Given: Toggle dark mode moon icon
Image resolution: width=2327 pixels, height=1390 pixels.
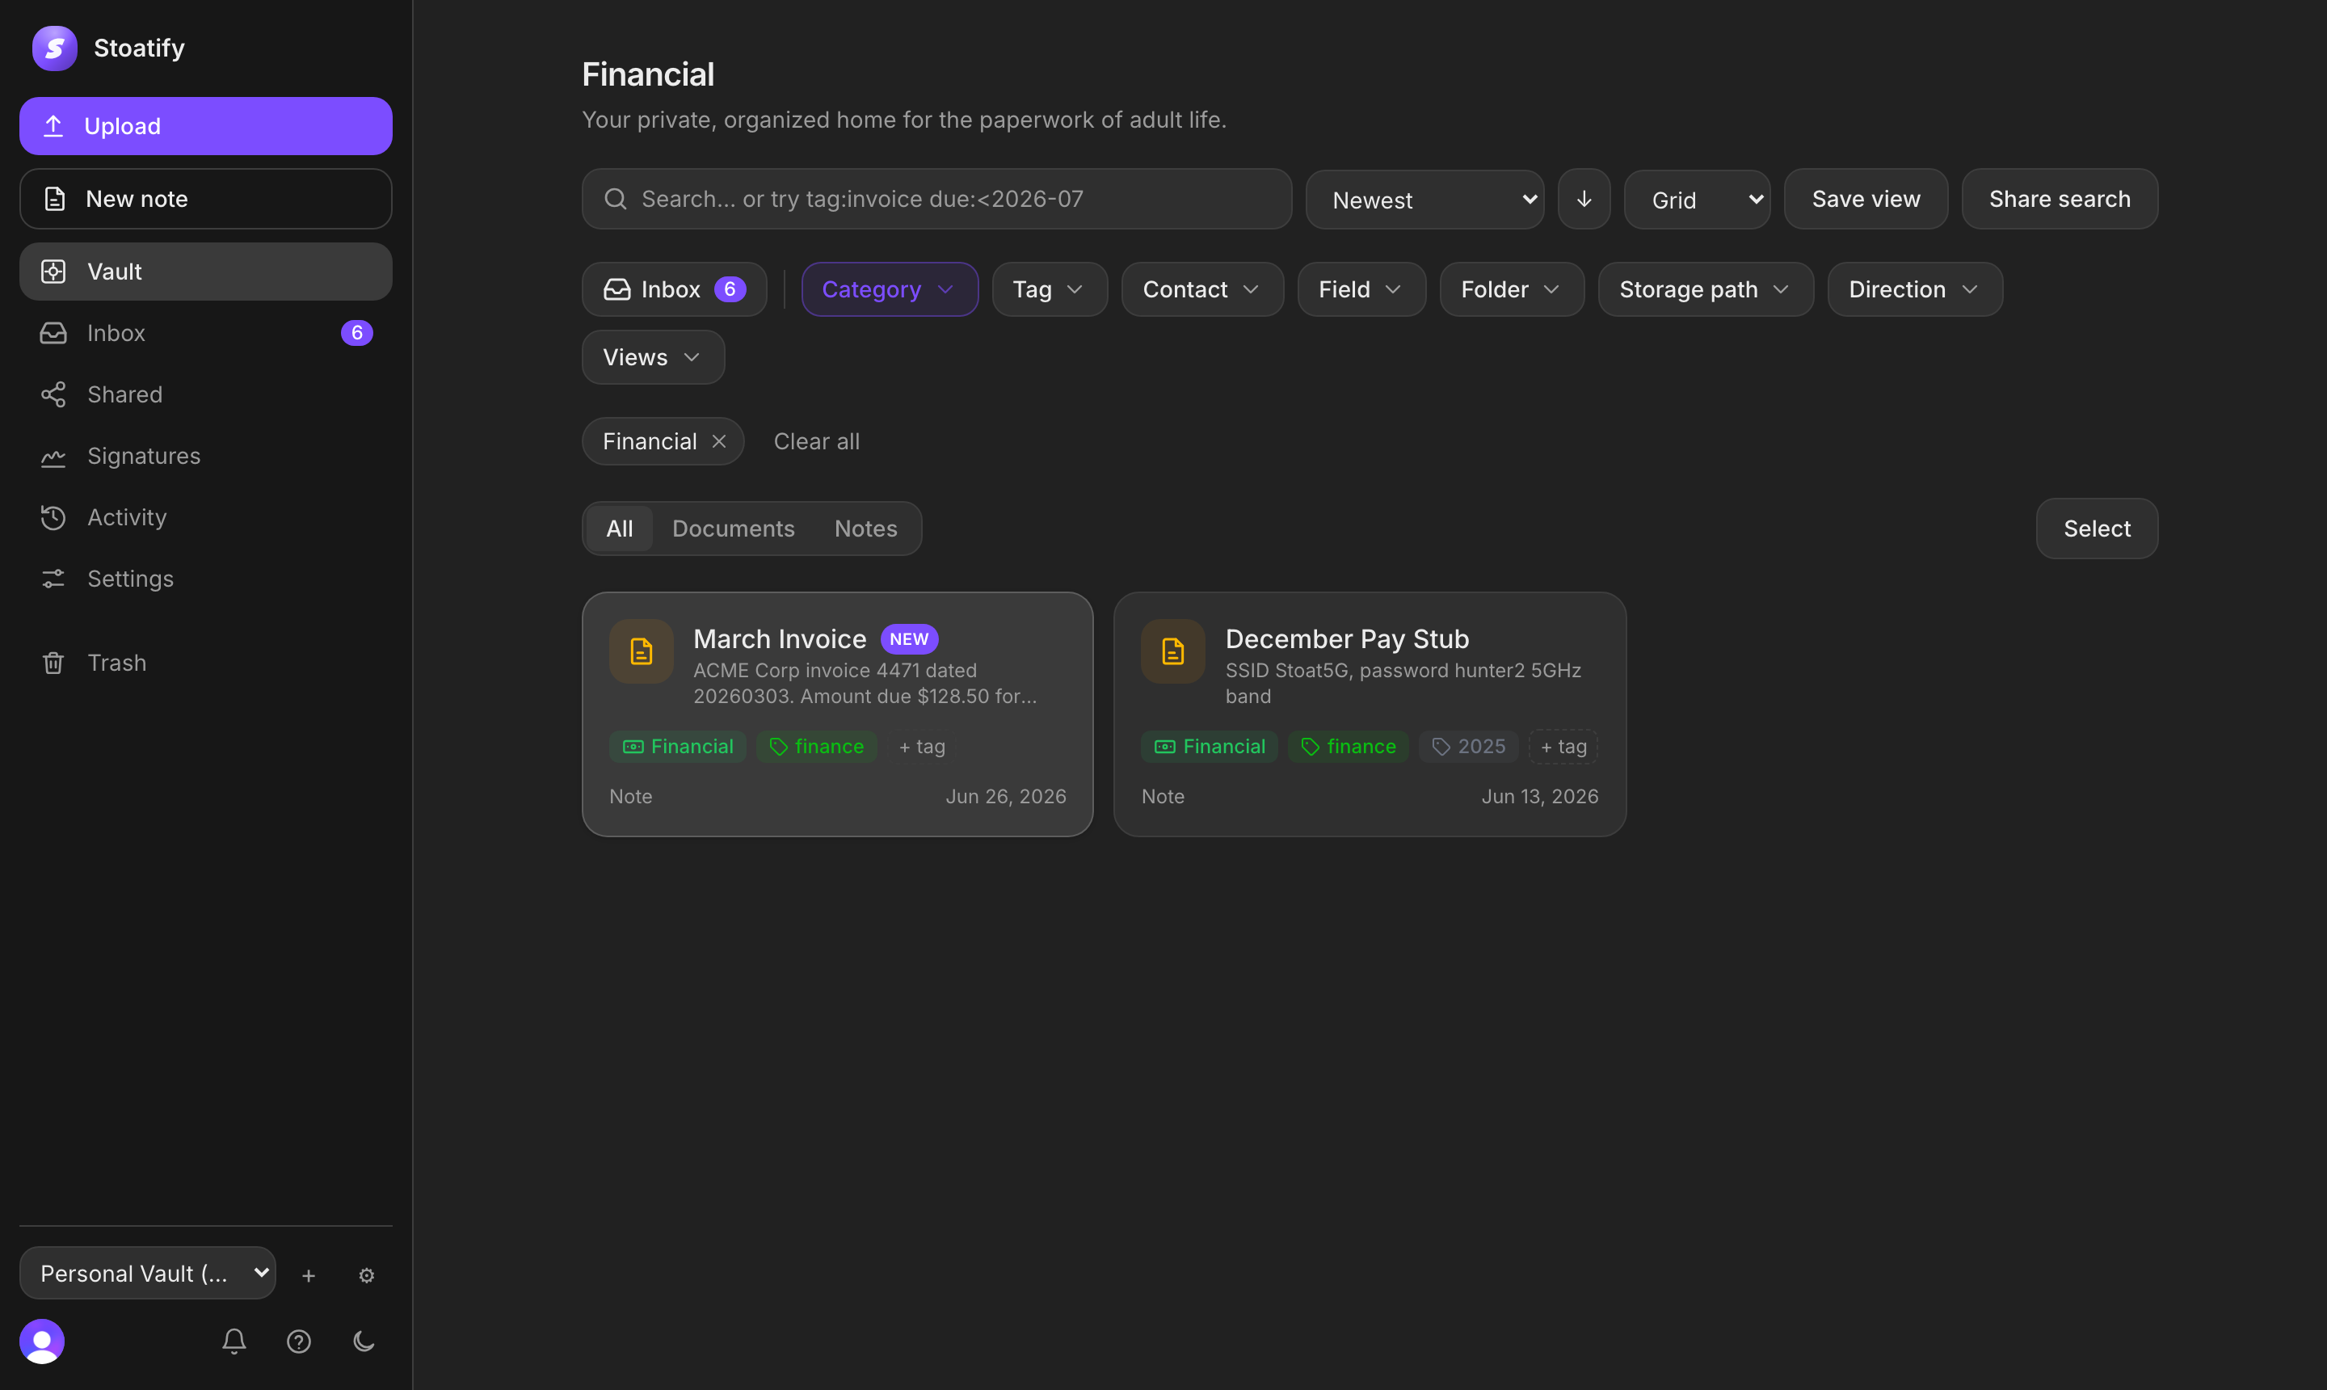Looking at the screenshot, I should [x=364, y=1342].
